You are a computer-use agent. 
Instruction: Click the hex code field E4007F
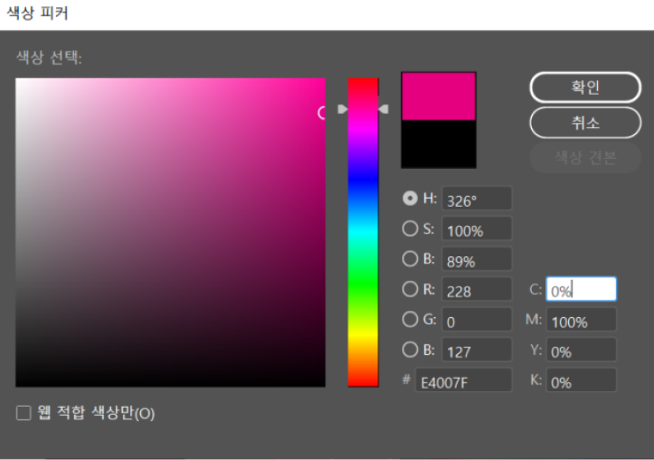point(463,380)
